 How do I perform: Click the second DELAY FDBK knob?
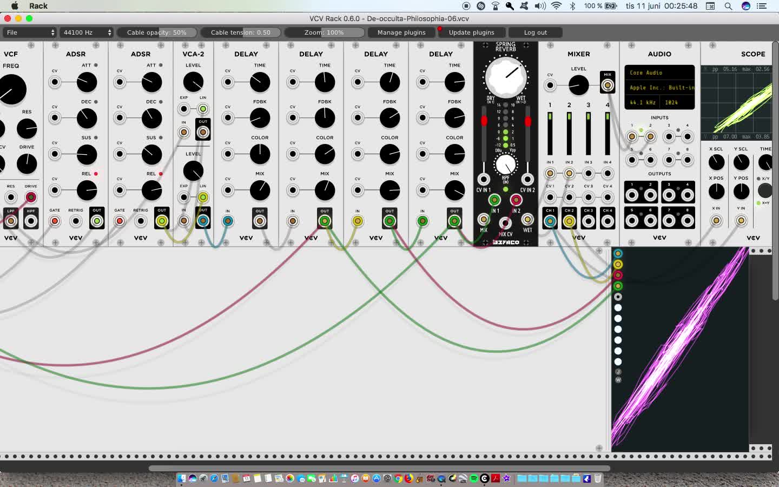click(x=325, y=118)
